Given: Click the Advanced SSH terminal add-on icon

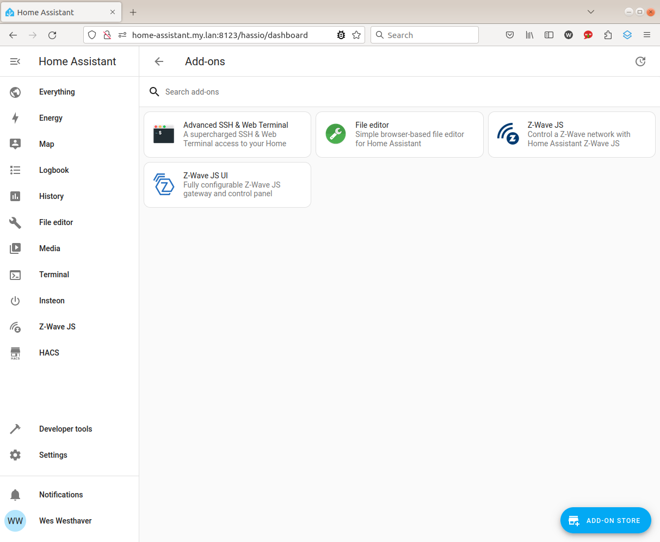Looking at the screenshot, I should pyautogui.click(x=164, y=134).
